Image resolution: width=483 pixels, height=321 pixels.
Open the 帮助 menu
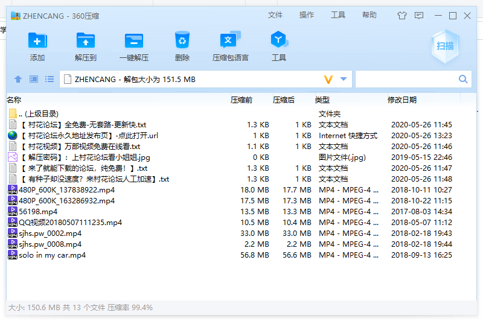coord(369,15)
